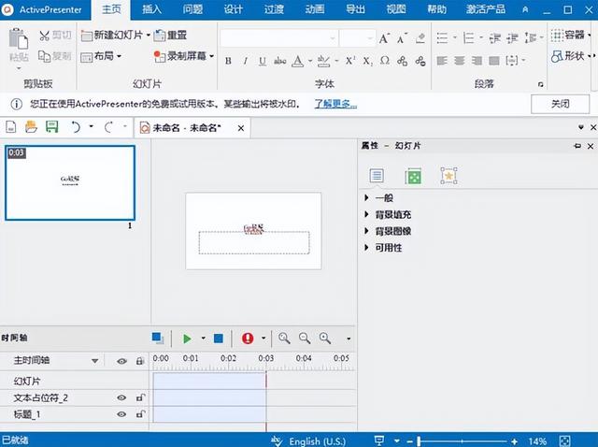Switch to the 设计 ribbon tab

[x=233, y=9]
